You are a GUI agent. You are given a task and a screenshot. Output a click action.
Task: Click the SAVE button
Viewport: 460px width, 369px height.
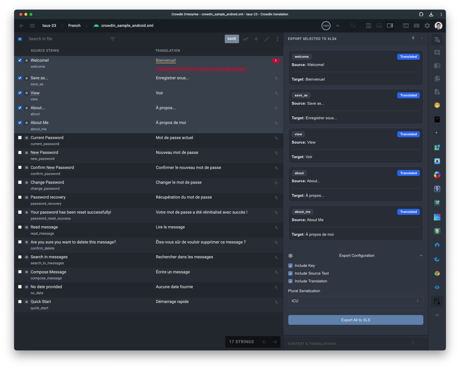coord(232,39)
